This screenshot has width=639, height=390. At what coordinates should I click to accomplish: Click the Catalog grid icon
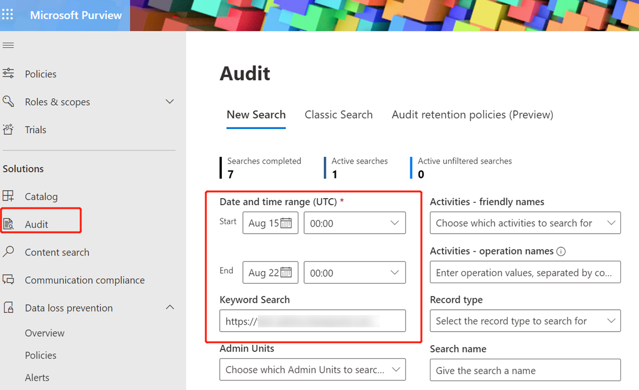(x=8, y=196)
